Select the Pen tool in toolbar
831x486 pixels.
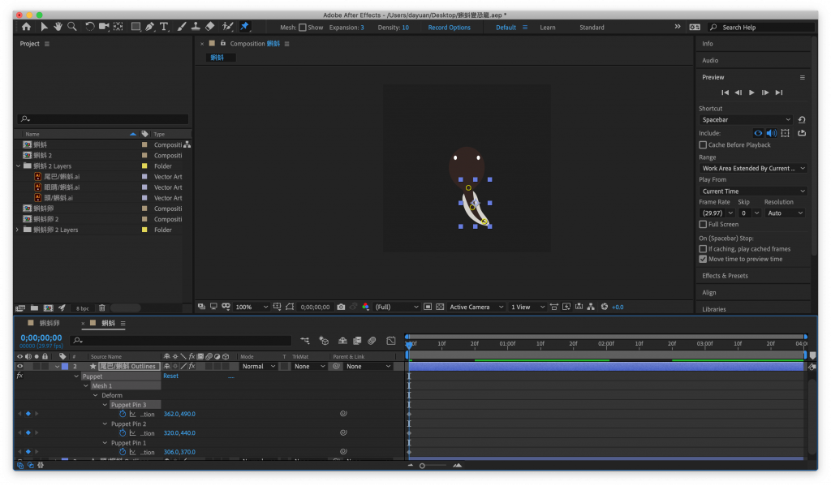(149, 27)
